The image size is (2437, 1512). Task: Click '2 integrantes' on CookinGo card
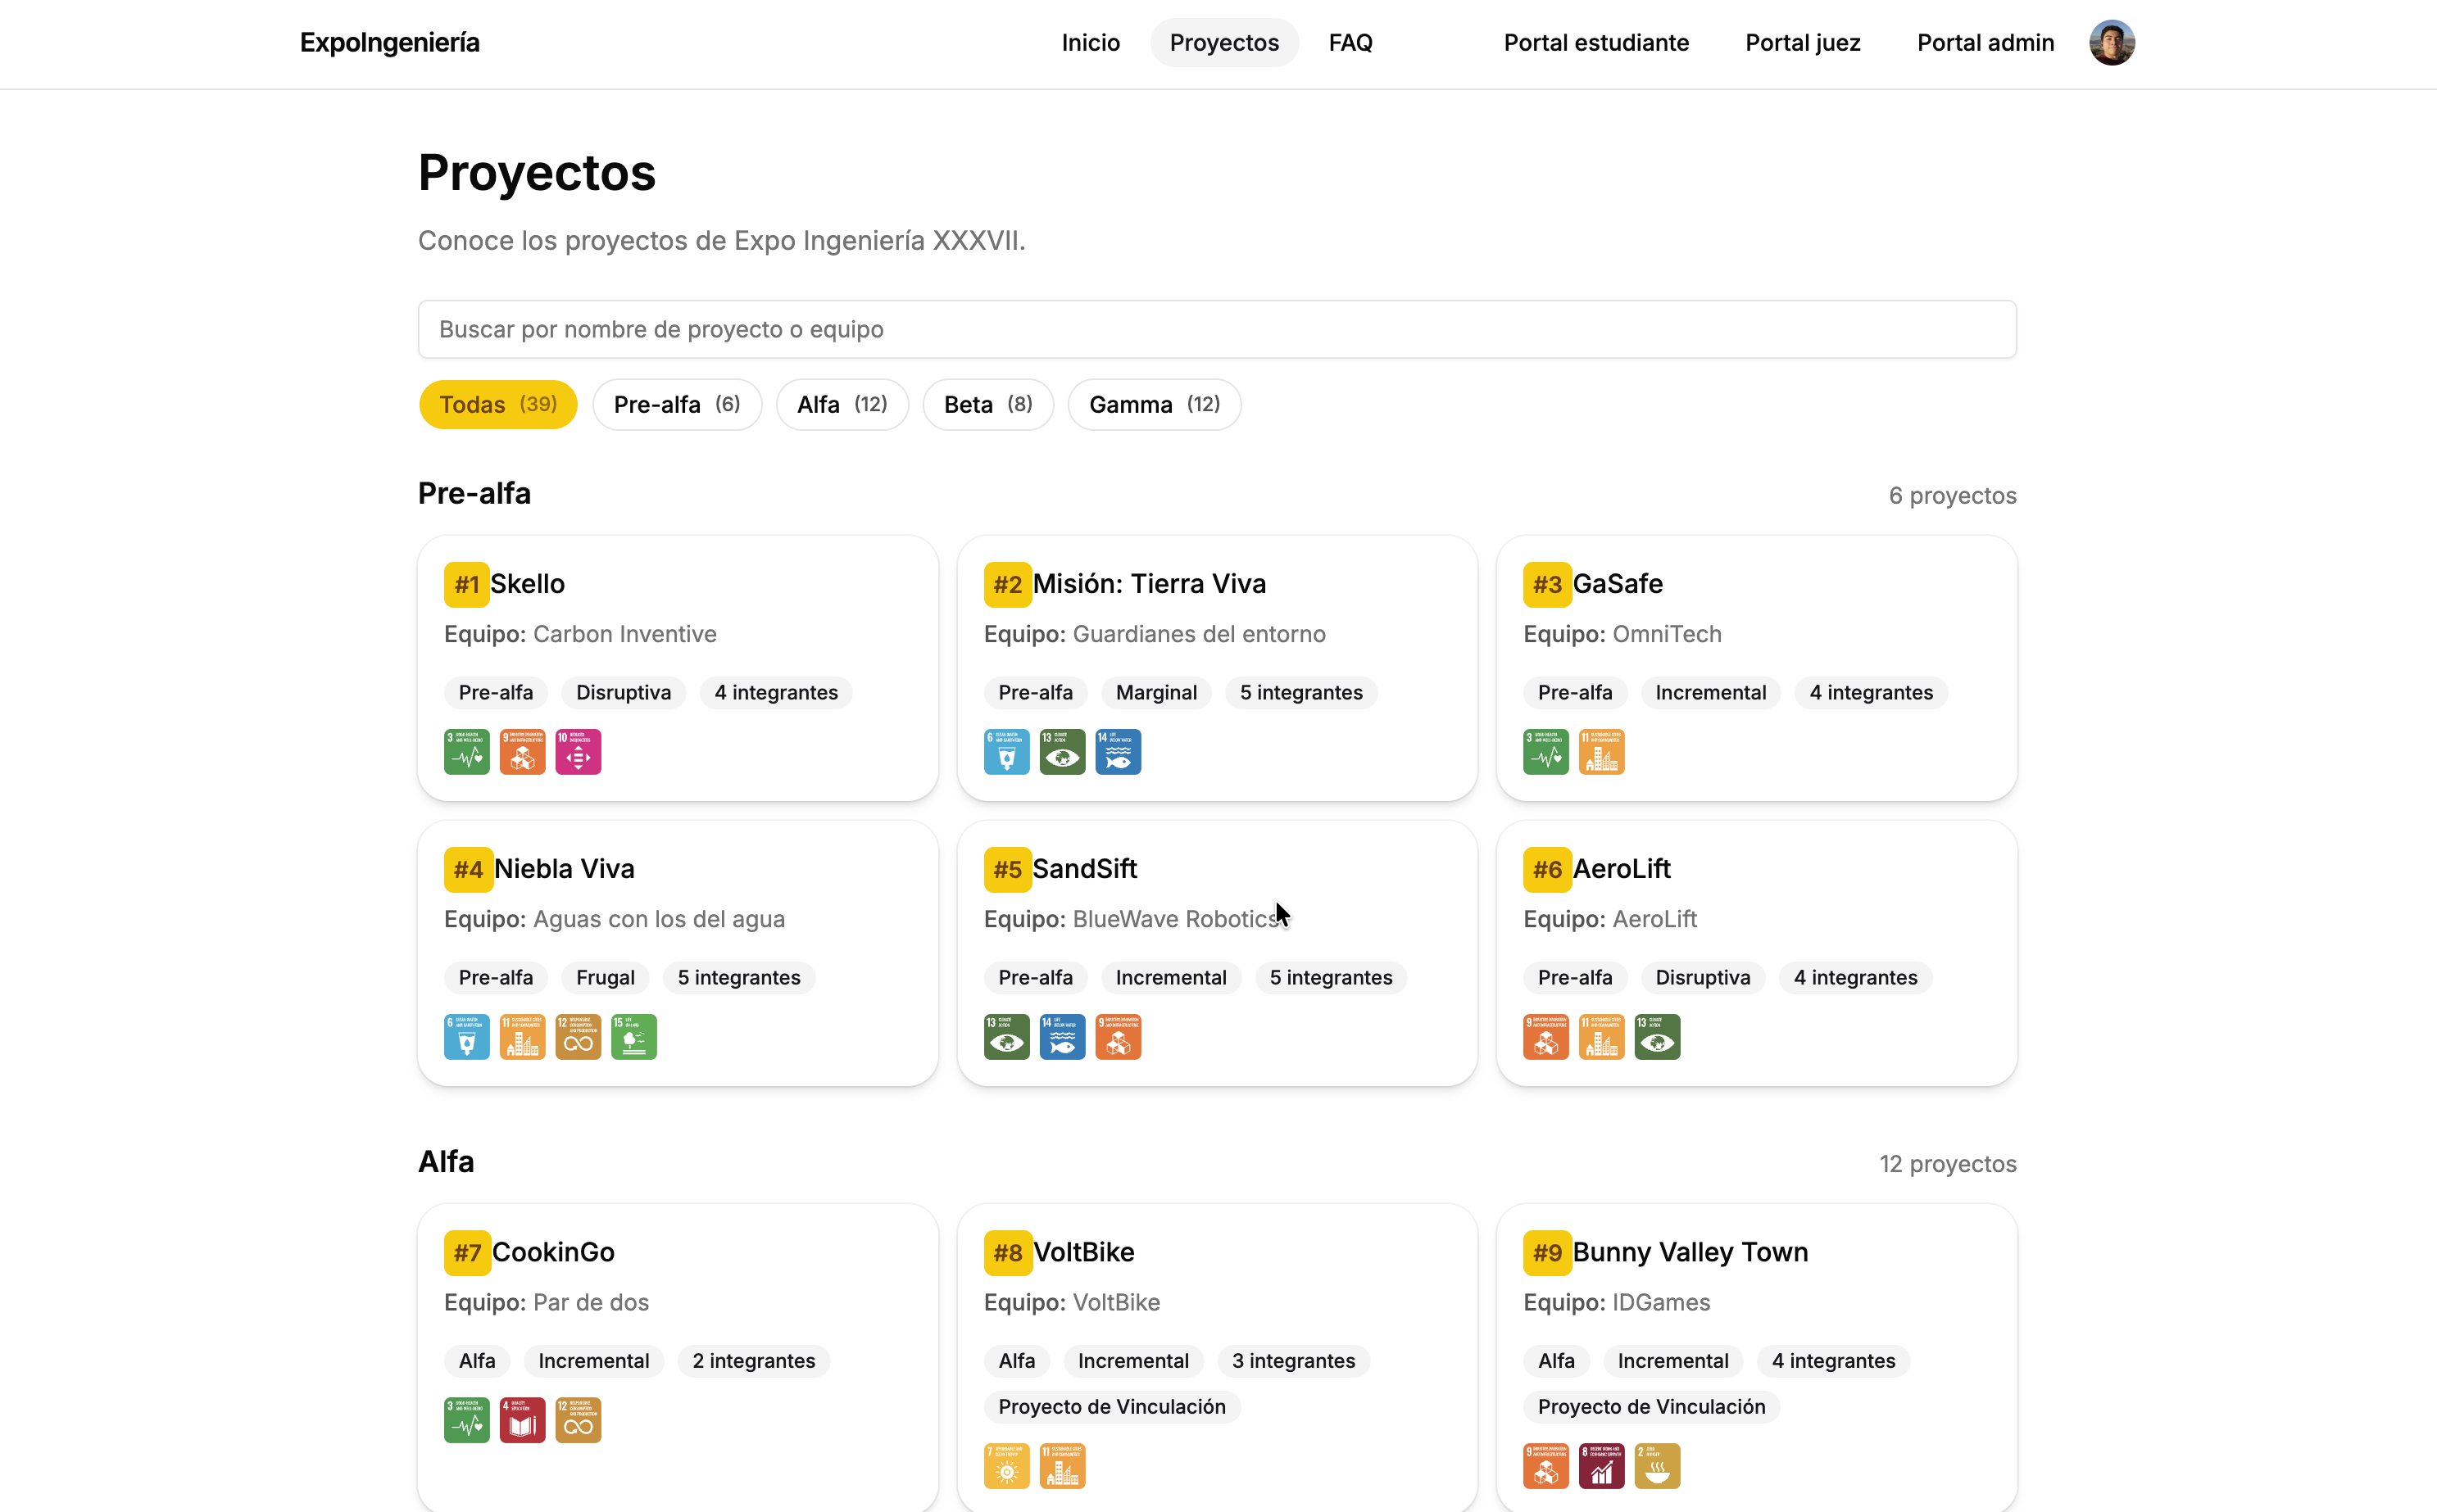[x=753, y=1360]
